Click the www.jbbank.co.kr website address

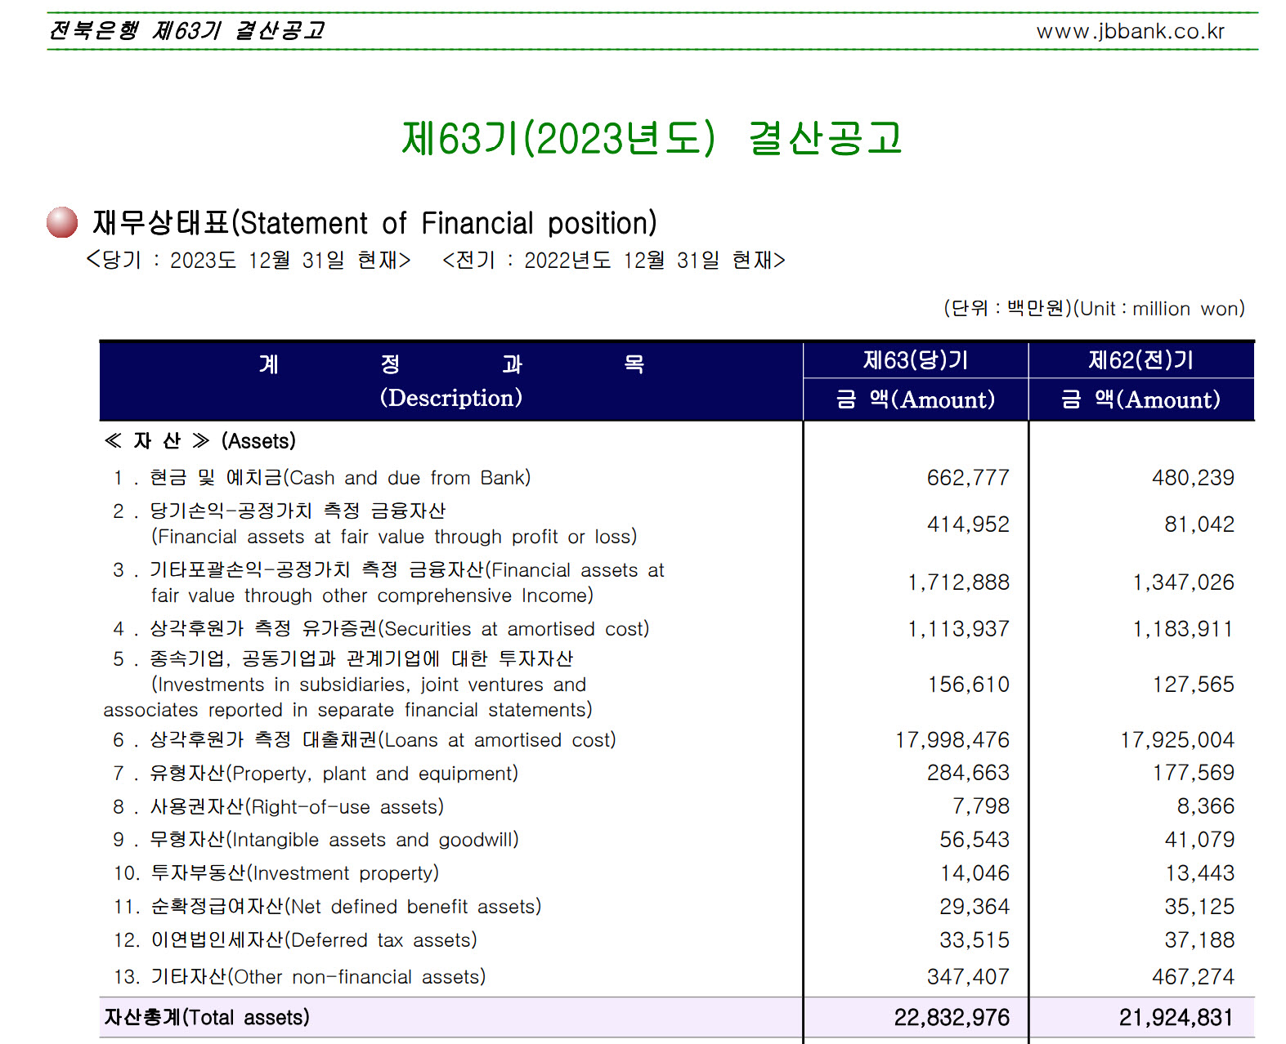coord(1130,31)
